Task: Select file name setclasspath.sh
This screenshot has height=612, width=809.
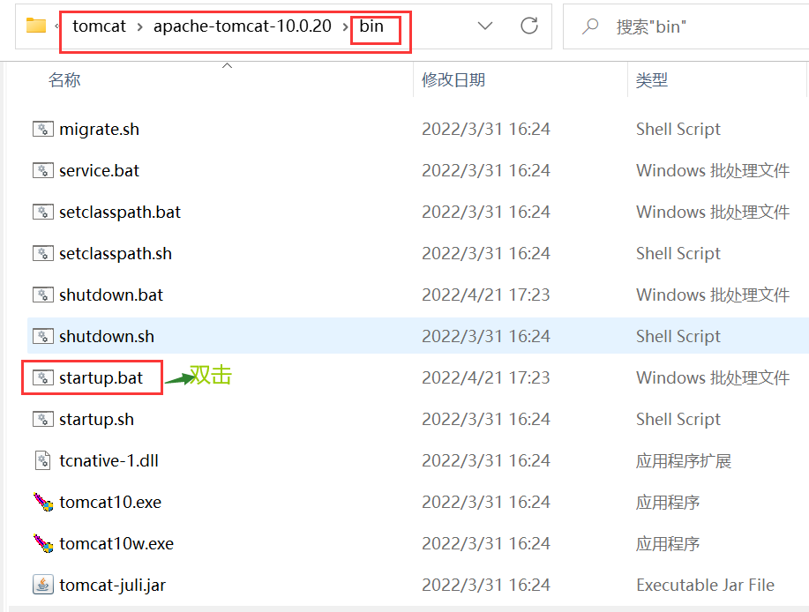Action: pos(116,253)
